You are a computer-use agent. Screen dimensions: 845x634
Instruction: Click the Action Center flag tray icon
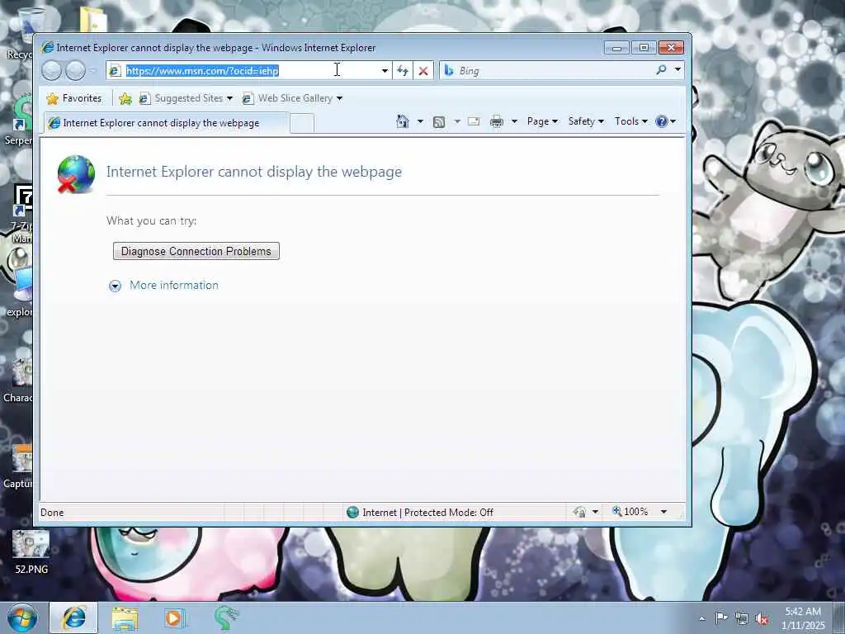click(x=721, y=618)
